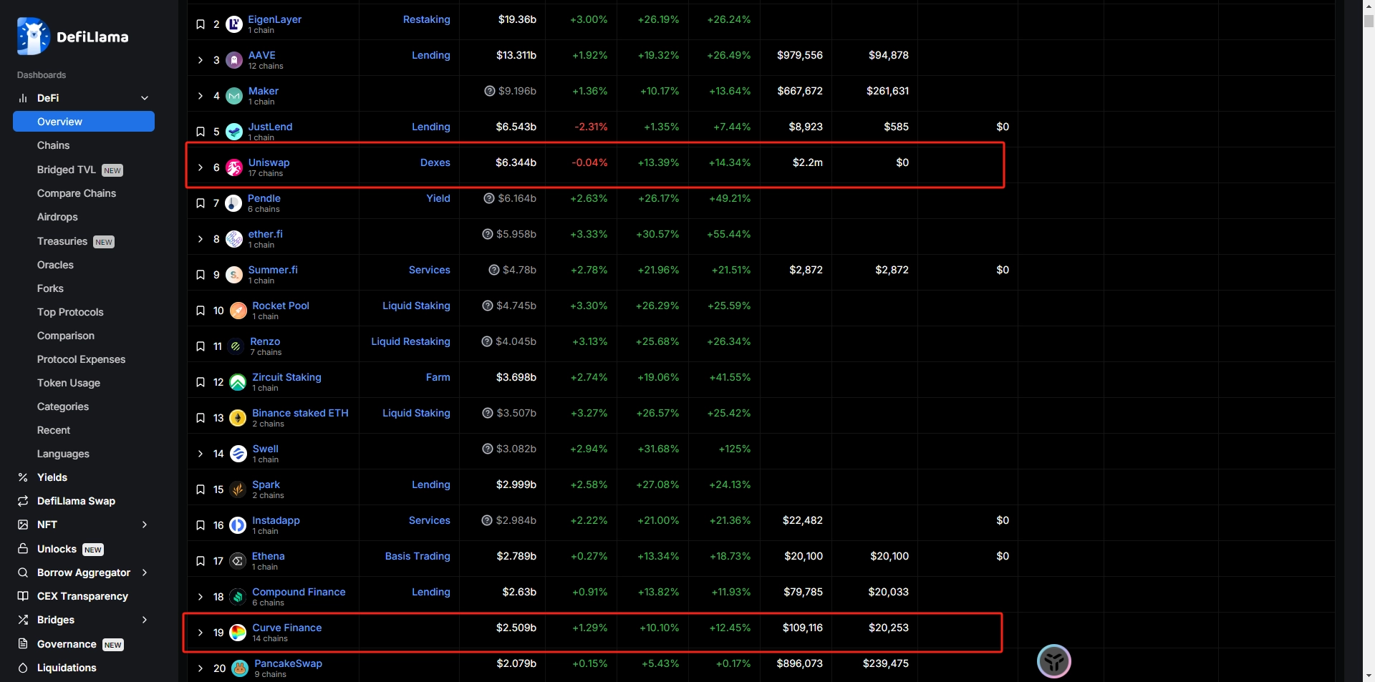1375x682 pixels.
Task: Click the Uniswap protocol logo
Action: pos(234,167)
